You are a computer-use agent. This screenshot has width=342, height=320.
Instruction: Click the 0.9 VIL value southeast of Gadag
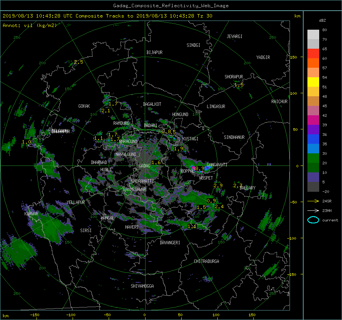[211, 201]
